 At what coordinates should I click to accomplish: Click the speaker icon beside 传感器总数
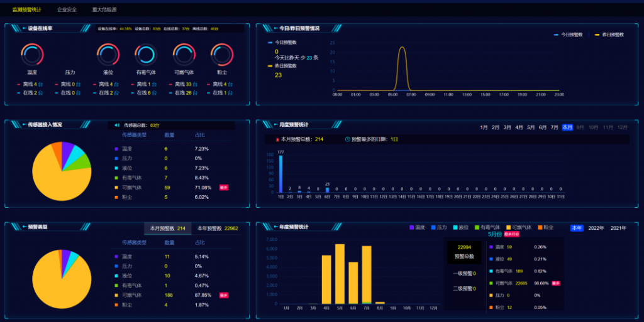[118, 125]
